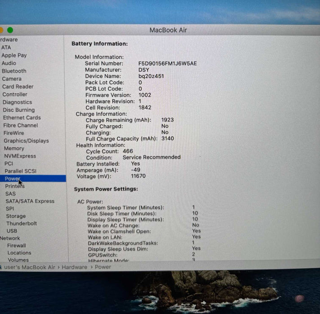Click DarkWakeBackgroundTasks label
Viewport: 320px width, 314px height.
pos(123,243)
